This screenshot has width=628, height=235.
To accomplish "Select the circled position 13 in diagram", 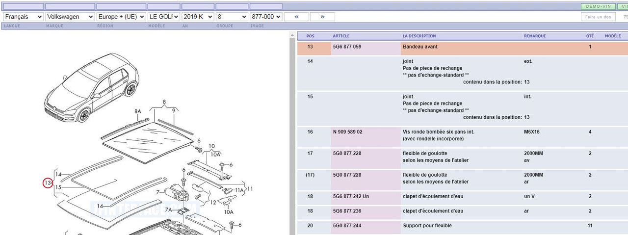I will point(48,183).
